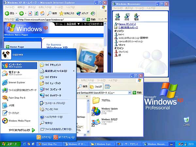Open the IE Media (メディア) button
The height and width of the screenshot is (147, 196).
tap(83, 13)
